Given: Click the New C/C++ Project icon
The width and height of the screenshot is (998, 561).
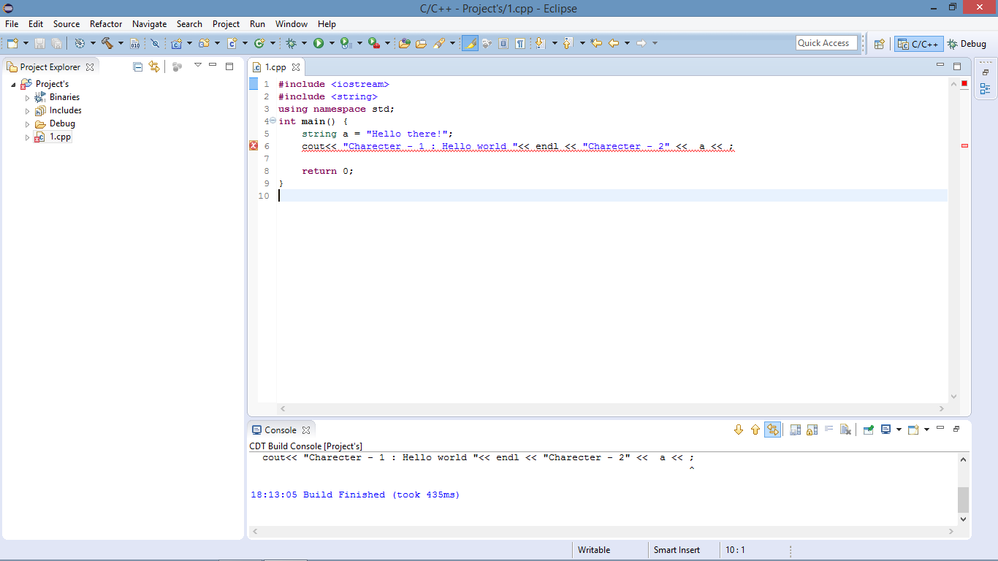Looking at the screenshot, I should coord(176,43).
